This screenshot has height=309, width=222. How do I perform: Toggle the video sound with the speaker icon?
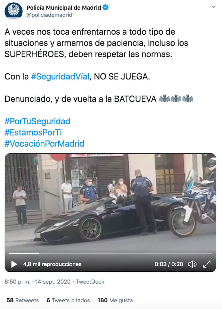click(192, 264)
